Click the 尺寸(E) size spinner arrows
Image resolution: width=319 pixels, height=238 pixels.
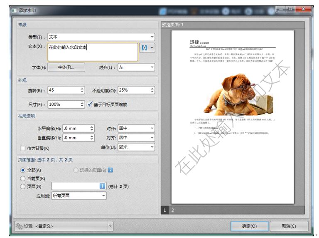click(82, 104)
